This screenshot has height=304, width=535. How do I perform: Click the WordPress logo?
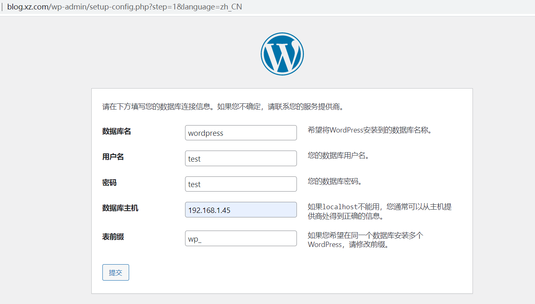[x=282, y=54]
